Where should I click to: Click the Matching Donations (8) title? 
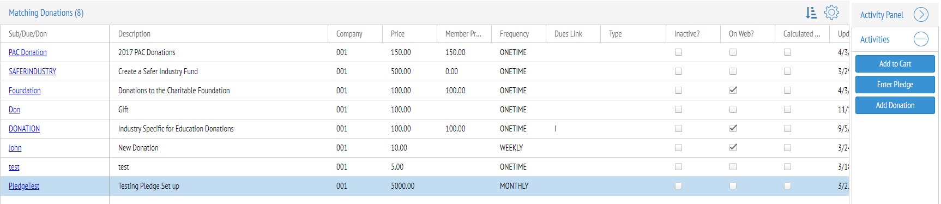[46, 13]
